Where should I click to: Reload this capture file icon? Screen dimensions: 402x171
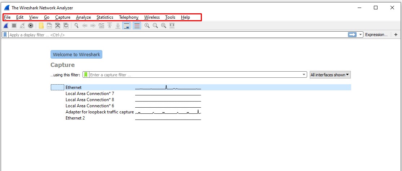(66, 26)
